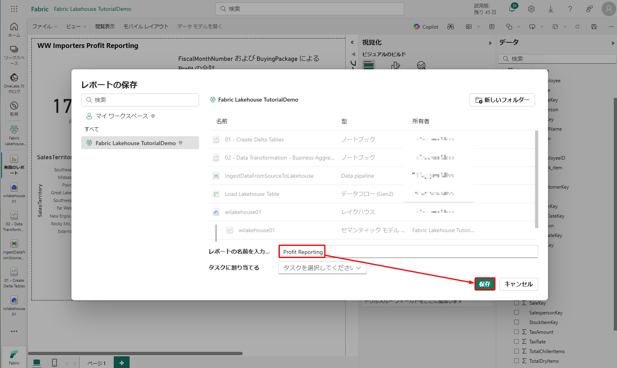
Task: Open the settings gear icon
Action: (531, 9)
